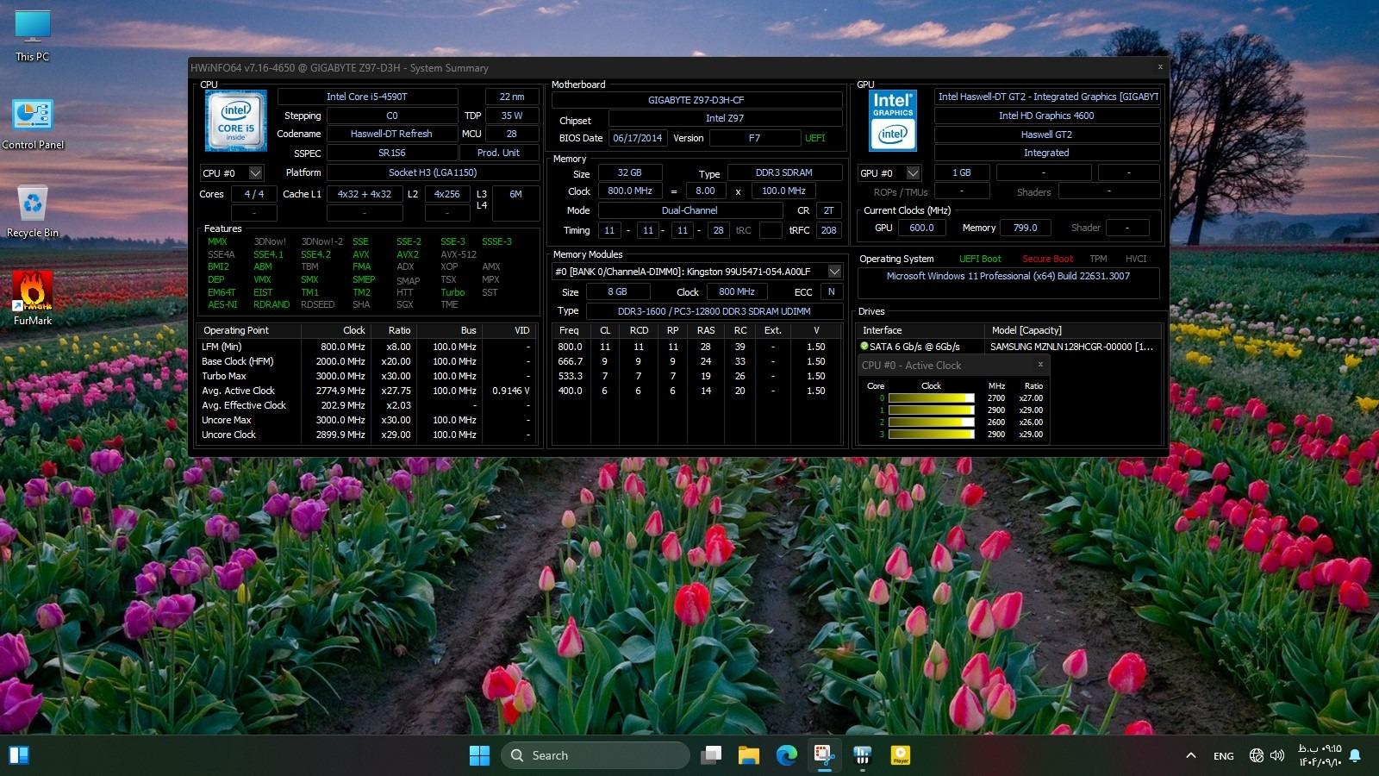Click the Intel Graphics GPU logo
1379x776 pixels.
892,121
